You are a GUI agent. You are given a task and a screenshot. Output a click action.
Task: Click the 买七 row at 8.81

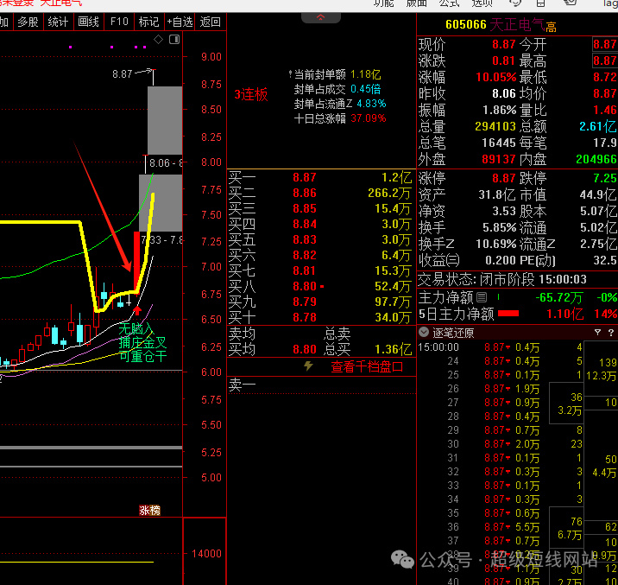pyautogui.click(x=321, y=270)
